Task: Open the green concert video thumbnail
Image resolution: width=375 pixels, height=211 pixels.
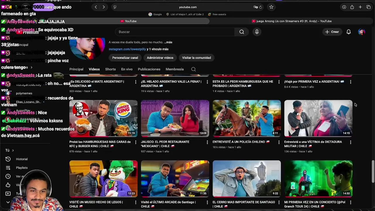Action: coord(318,178)
